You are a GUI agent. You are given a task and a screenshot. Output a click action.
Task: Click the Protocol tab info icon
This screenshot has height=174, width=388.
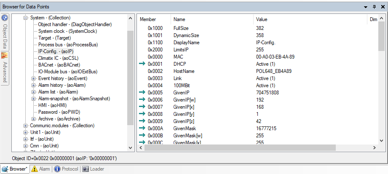pyautogui.click(x=57, y=169)
